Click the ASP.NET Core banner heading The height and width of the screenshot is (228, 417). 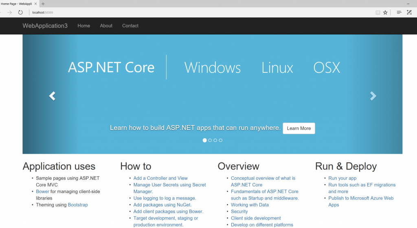click(x=111, y=67)
